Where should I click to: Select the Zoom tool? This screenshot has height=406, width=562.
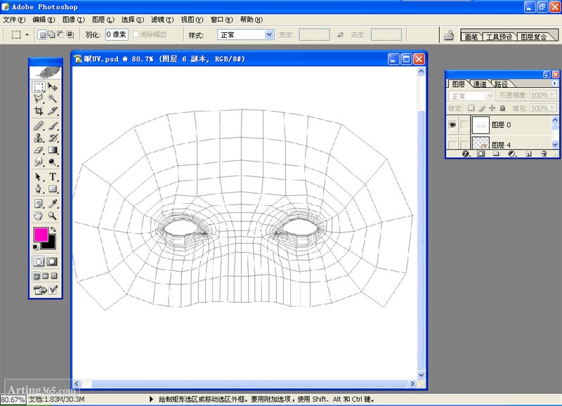[x=52, y=216]
